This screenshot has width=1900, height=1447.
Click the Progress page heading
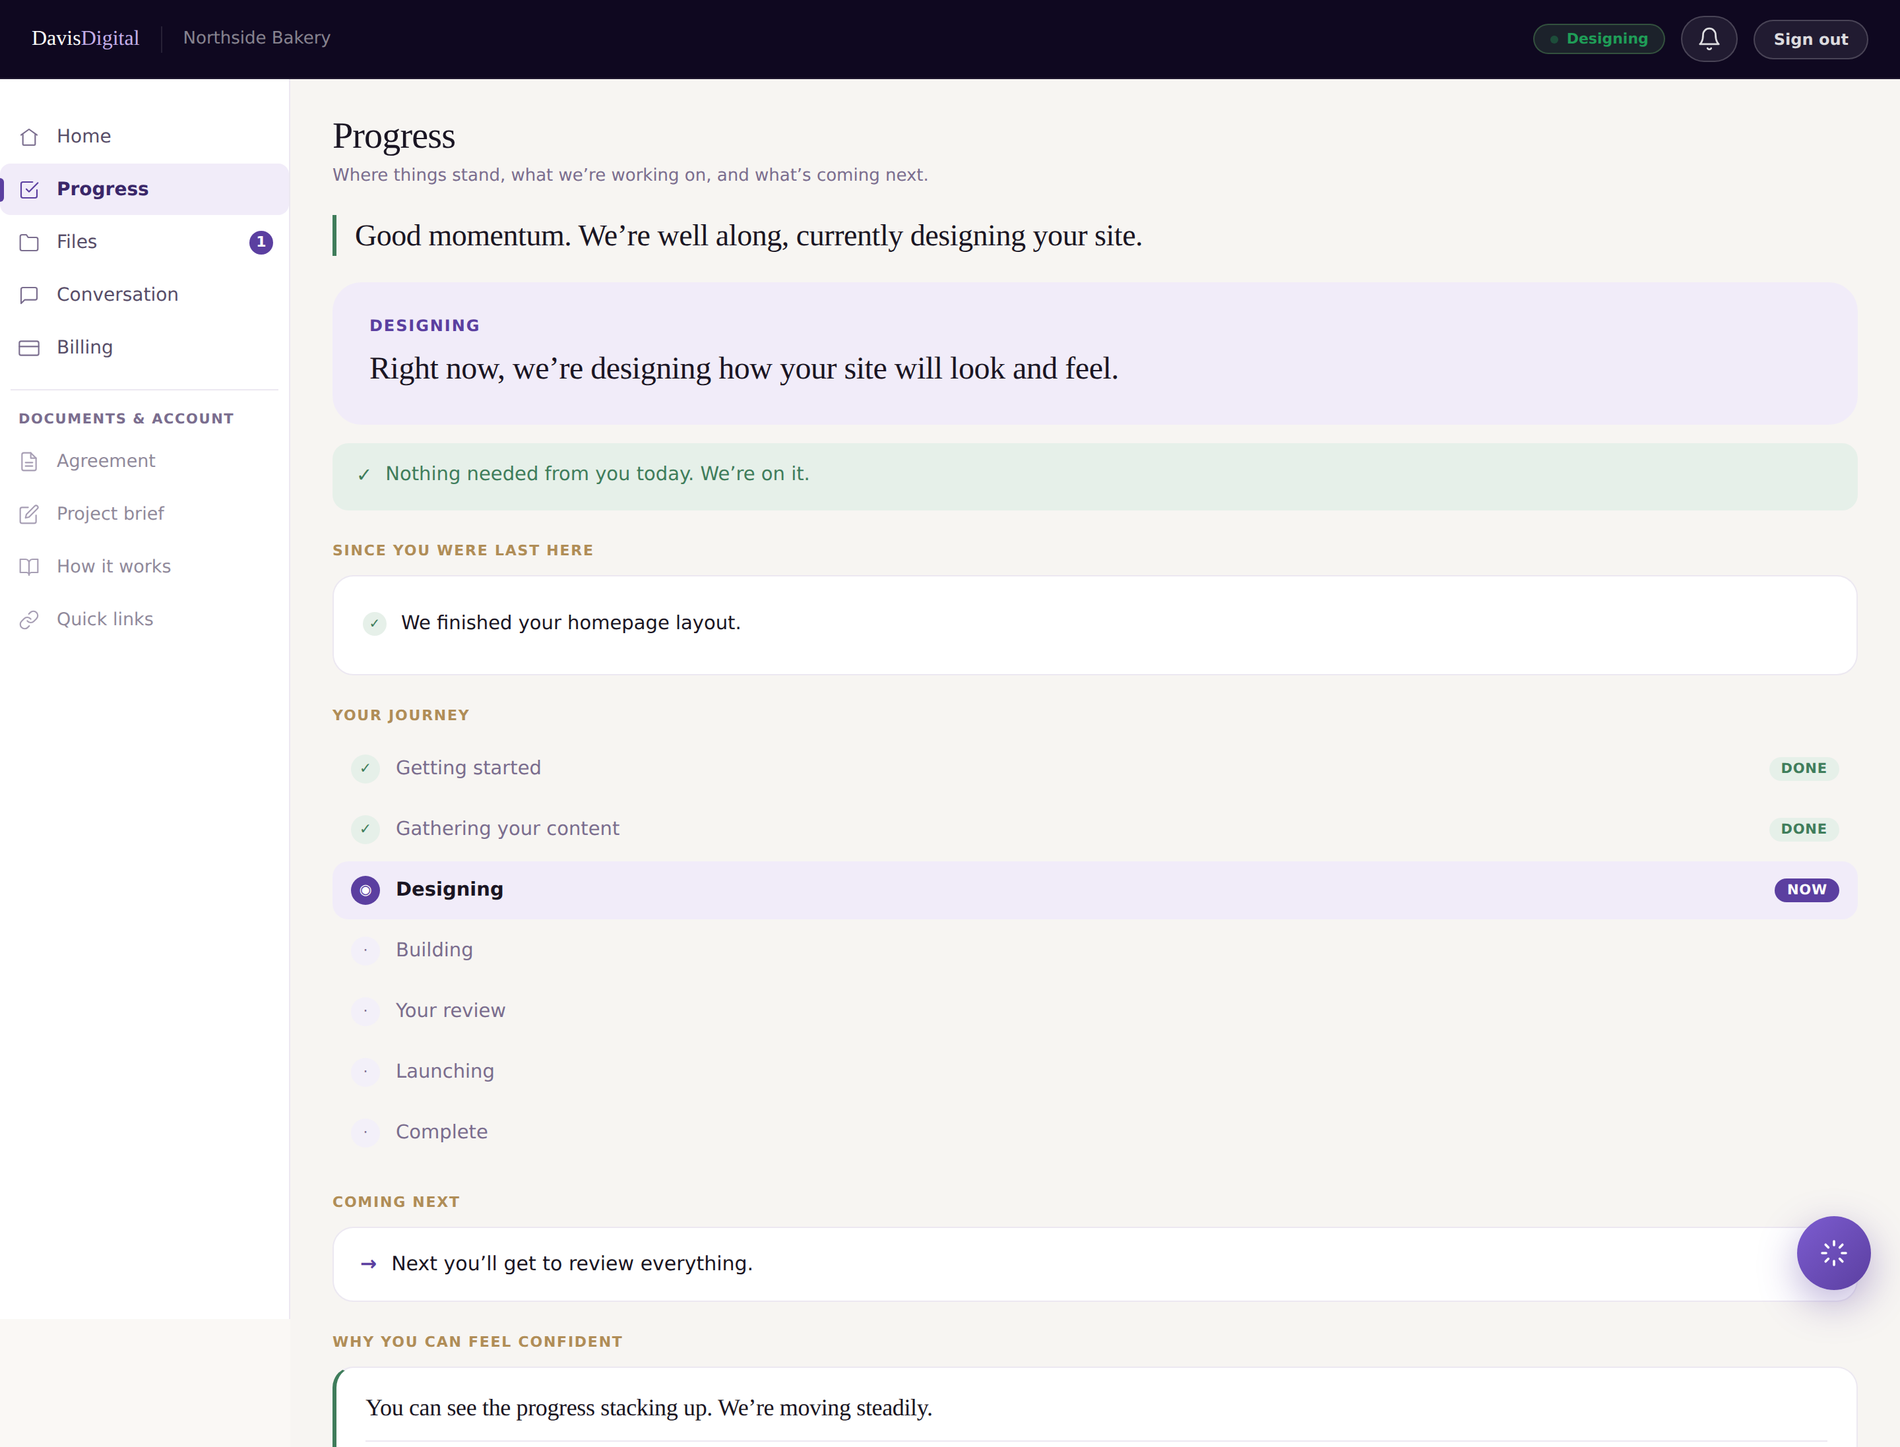tap(394, 136)
